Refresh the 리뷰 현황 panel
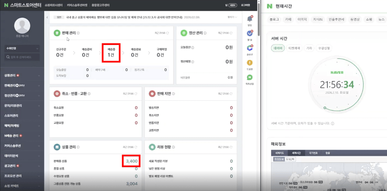387x191 pixels. [x=231, y=147]
